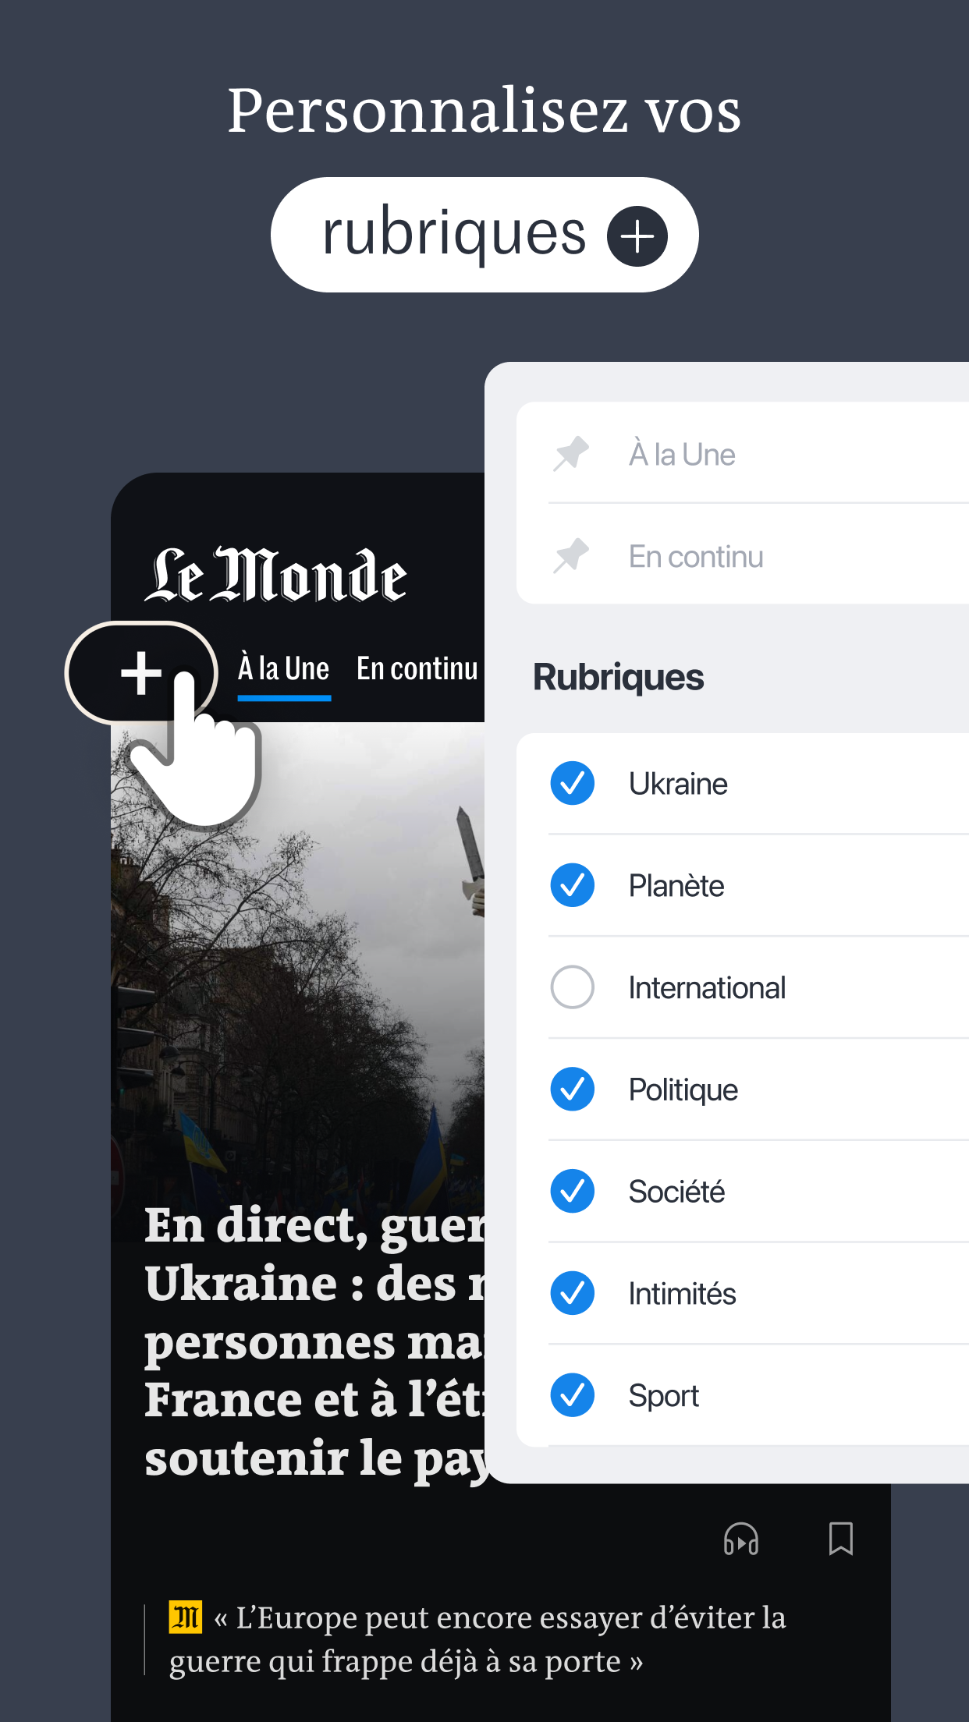Image resolution: width=969 pixels, height=1722 pixels.
Task: Switch to the En continu tab
Action: coord(417,669)
